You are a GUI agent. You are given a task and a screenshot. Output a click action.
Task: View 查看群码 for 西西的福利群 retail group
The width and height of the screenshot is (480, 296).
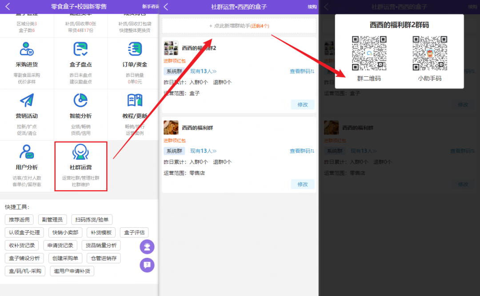click(302, 151)
